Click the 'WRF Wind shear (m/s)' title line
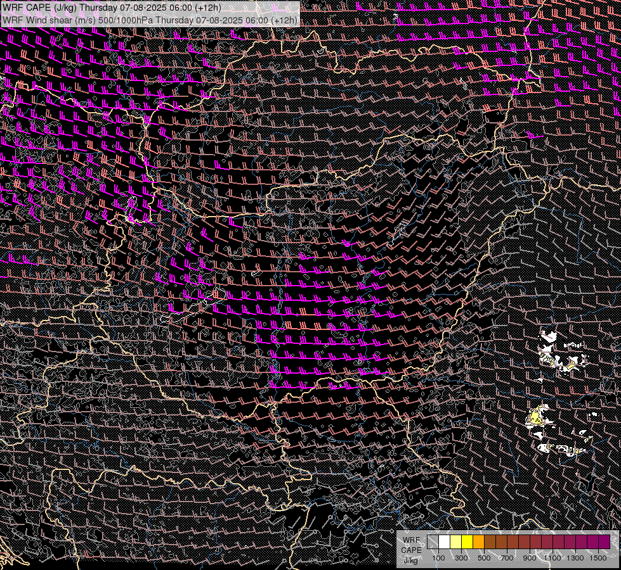 [150, 20]
